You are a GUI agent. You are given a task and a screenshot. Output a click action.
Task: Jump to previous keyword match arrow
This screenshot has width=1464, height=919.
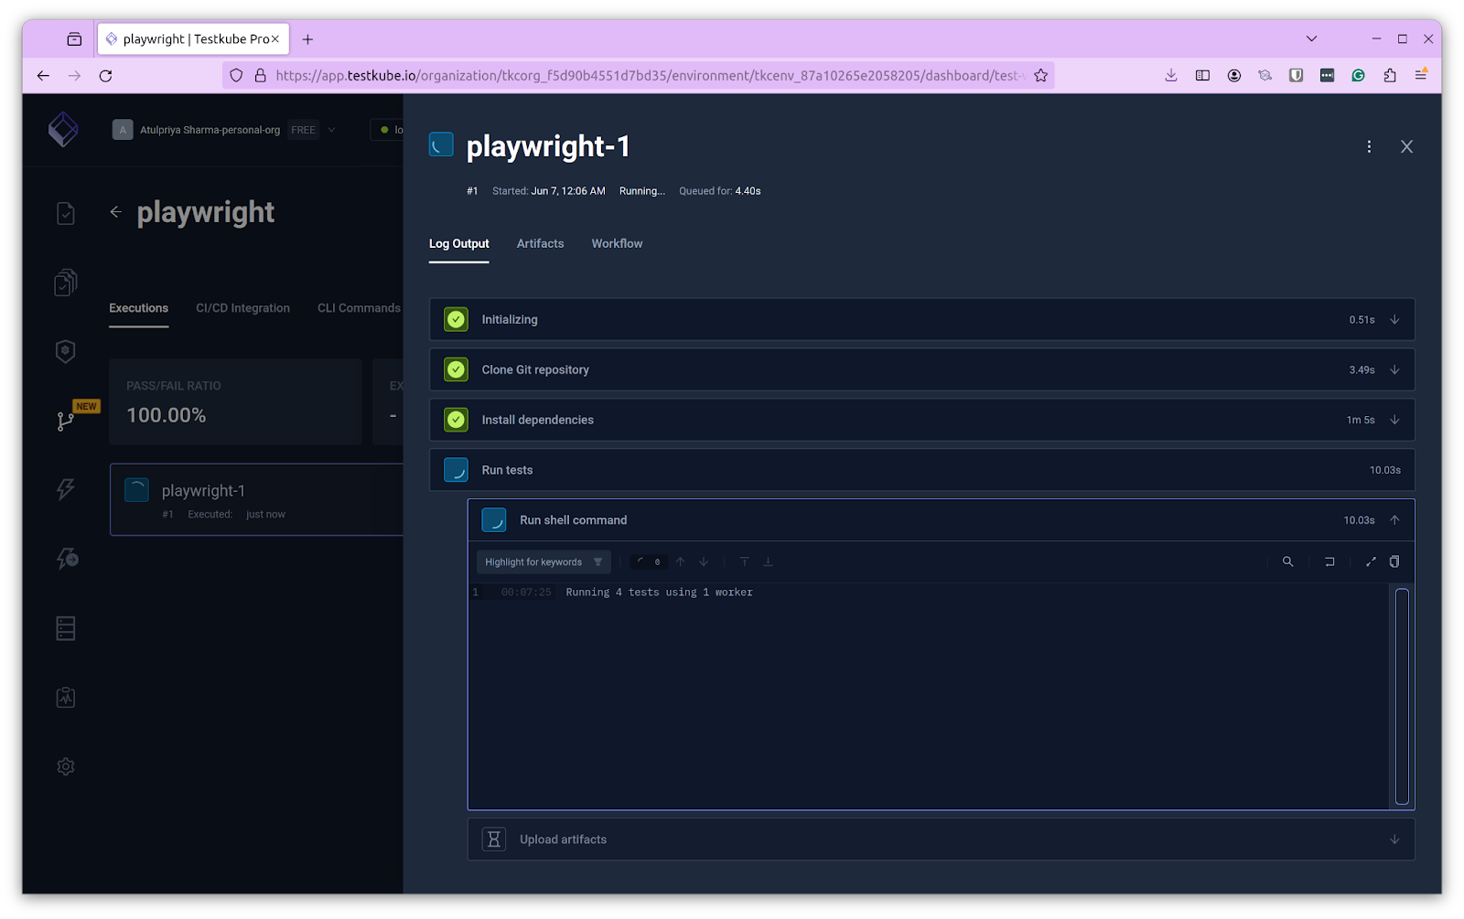pyautogui.click(x=680, y=561)
